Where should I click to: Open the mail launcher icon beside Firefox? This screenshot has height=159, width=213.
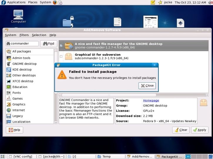[x=60, y=2]
